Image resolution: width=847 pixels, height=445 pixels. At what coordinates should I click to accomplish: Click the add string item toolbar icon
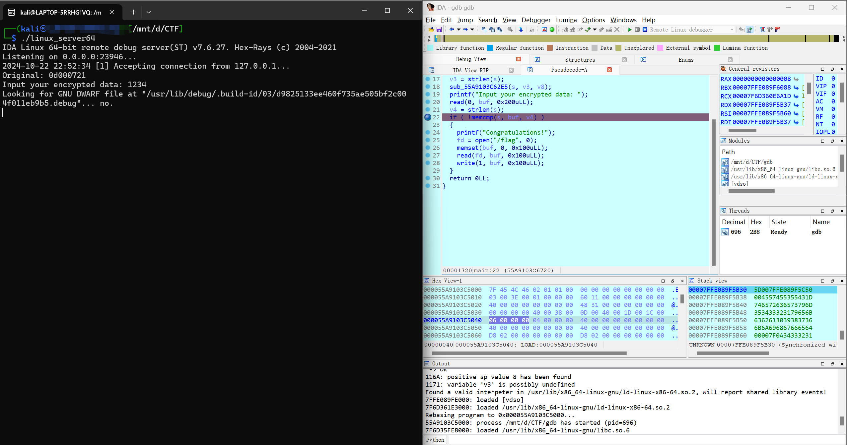tap(580, 30)
